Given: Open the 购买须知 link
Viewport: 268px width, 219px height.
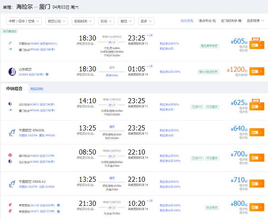Looking at the screenshot, I should tap(37, 89).
